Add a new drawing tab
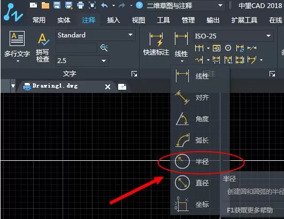 [122, 87]
